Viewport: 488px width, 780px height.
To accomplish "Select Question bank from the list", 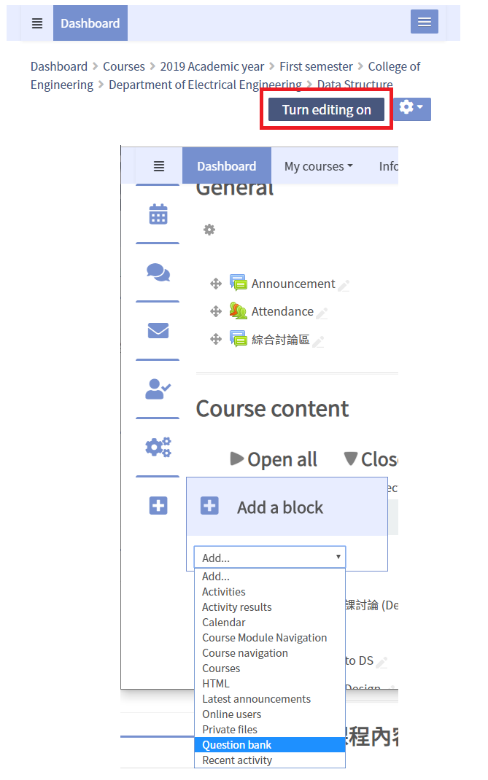I will point(237,744).
